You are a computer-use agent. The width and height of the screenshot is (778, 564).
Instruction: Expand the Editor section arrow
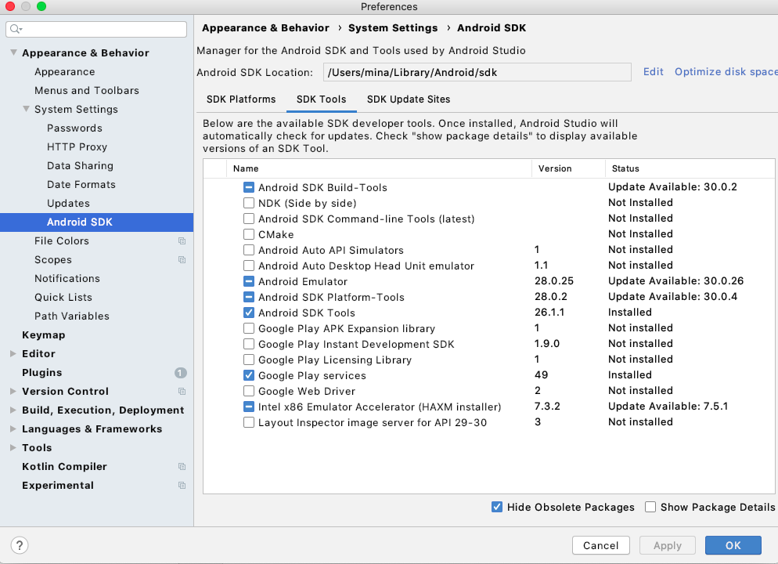[x=13, y=353]
